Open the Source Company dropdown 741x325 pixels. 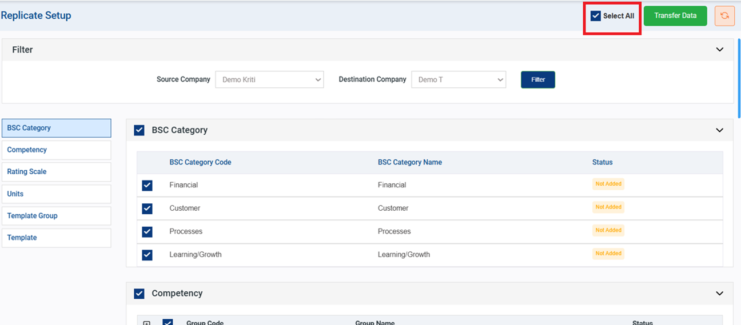click(269, 80)
